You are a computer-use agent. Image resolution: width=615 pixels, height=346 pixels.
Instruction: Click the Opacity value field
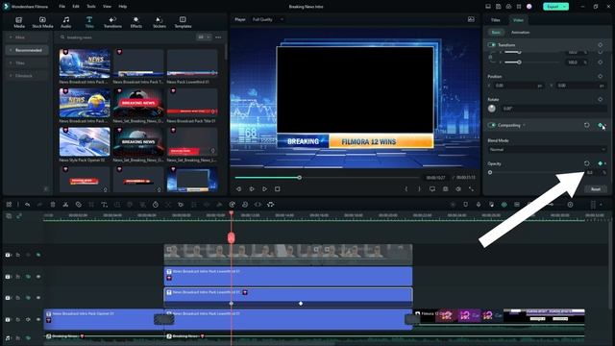[x=592, y=172]
